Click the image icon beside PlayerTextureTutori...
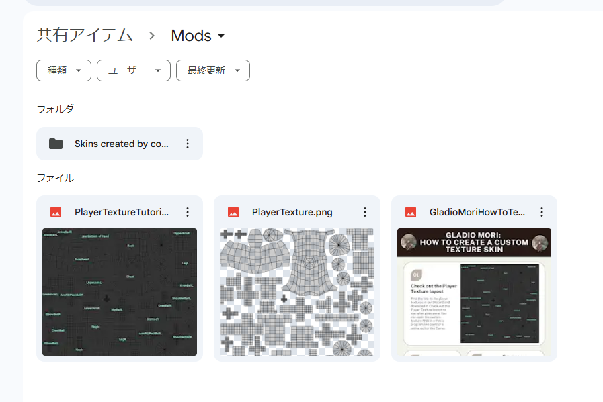Screen dimensions: 603x402 tap(56, 212)
